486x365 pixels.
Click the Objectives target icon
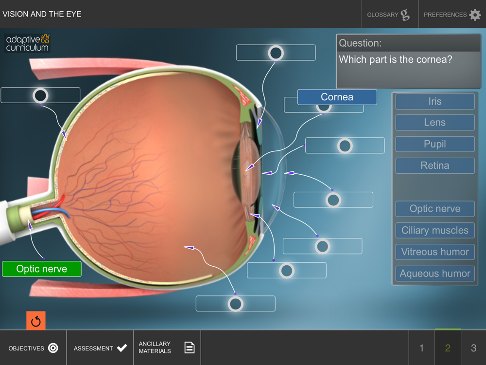click(53, 348)
